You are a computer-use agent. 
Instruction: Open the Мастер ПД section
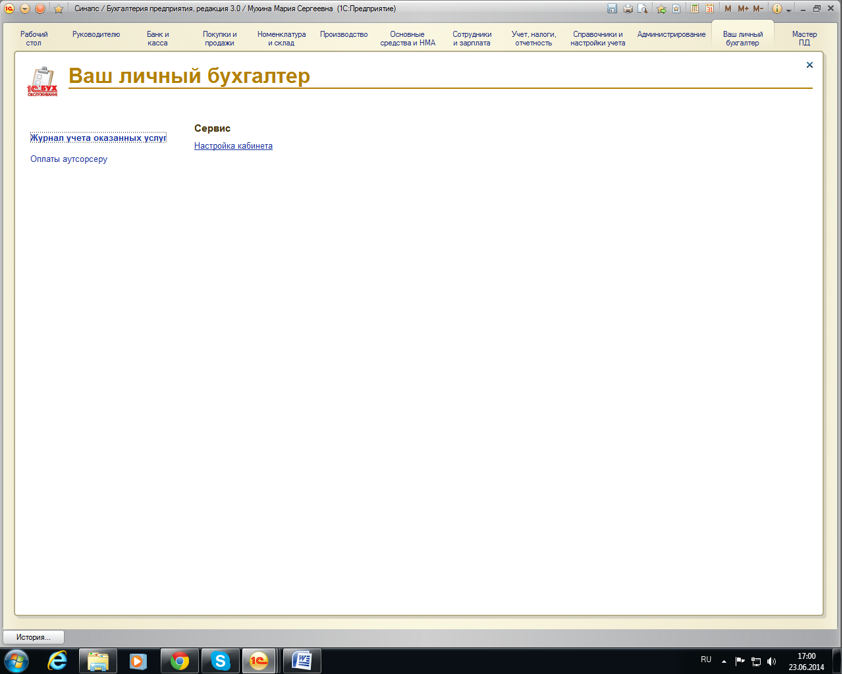pos(804,38)
